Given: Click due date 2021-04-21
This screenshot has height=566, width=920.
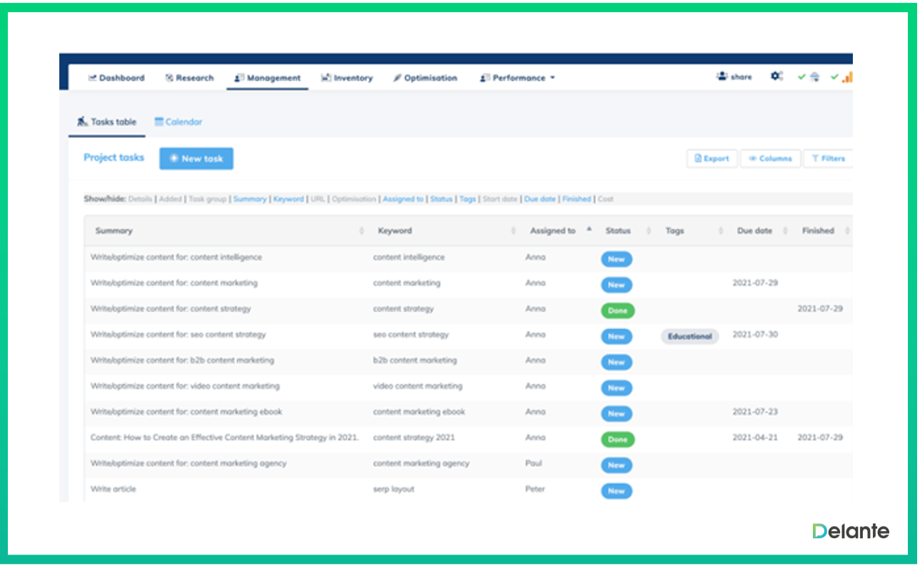Looking at the screenshot, I should tap(755, 438).
